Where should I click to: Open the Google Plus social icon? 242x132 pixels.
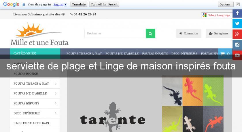[x=237, y=34]
